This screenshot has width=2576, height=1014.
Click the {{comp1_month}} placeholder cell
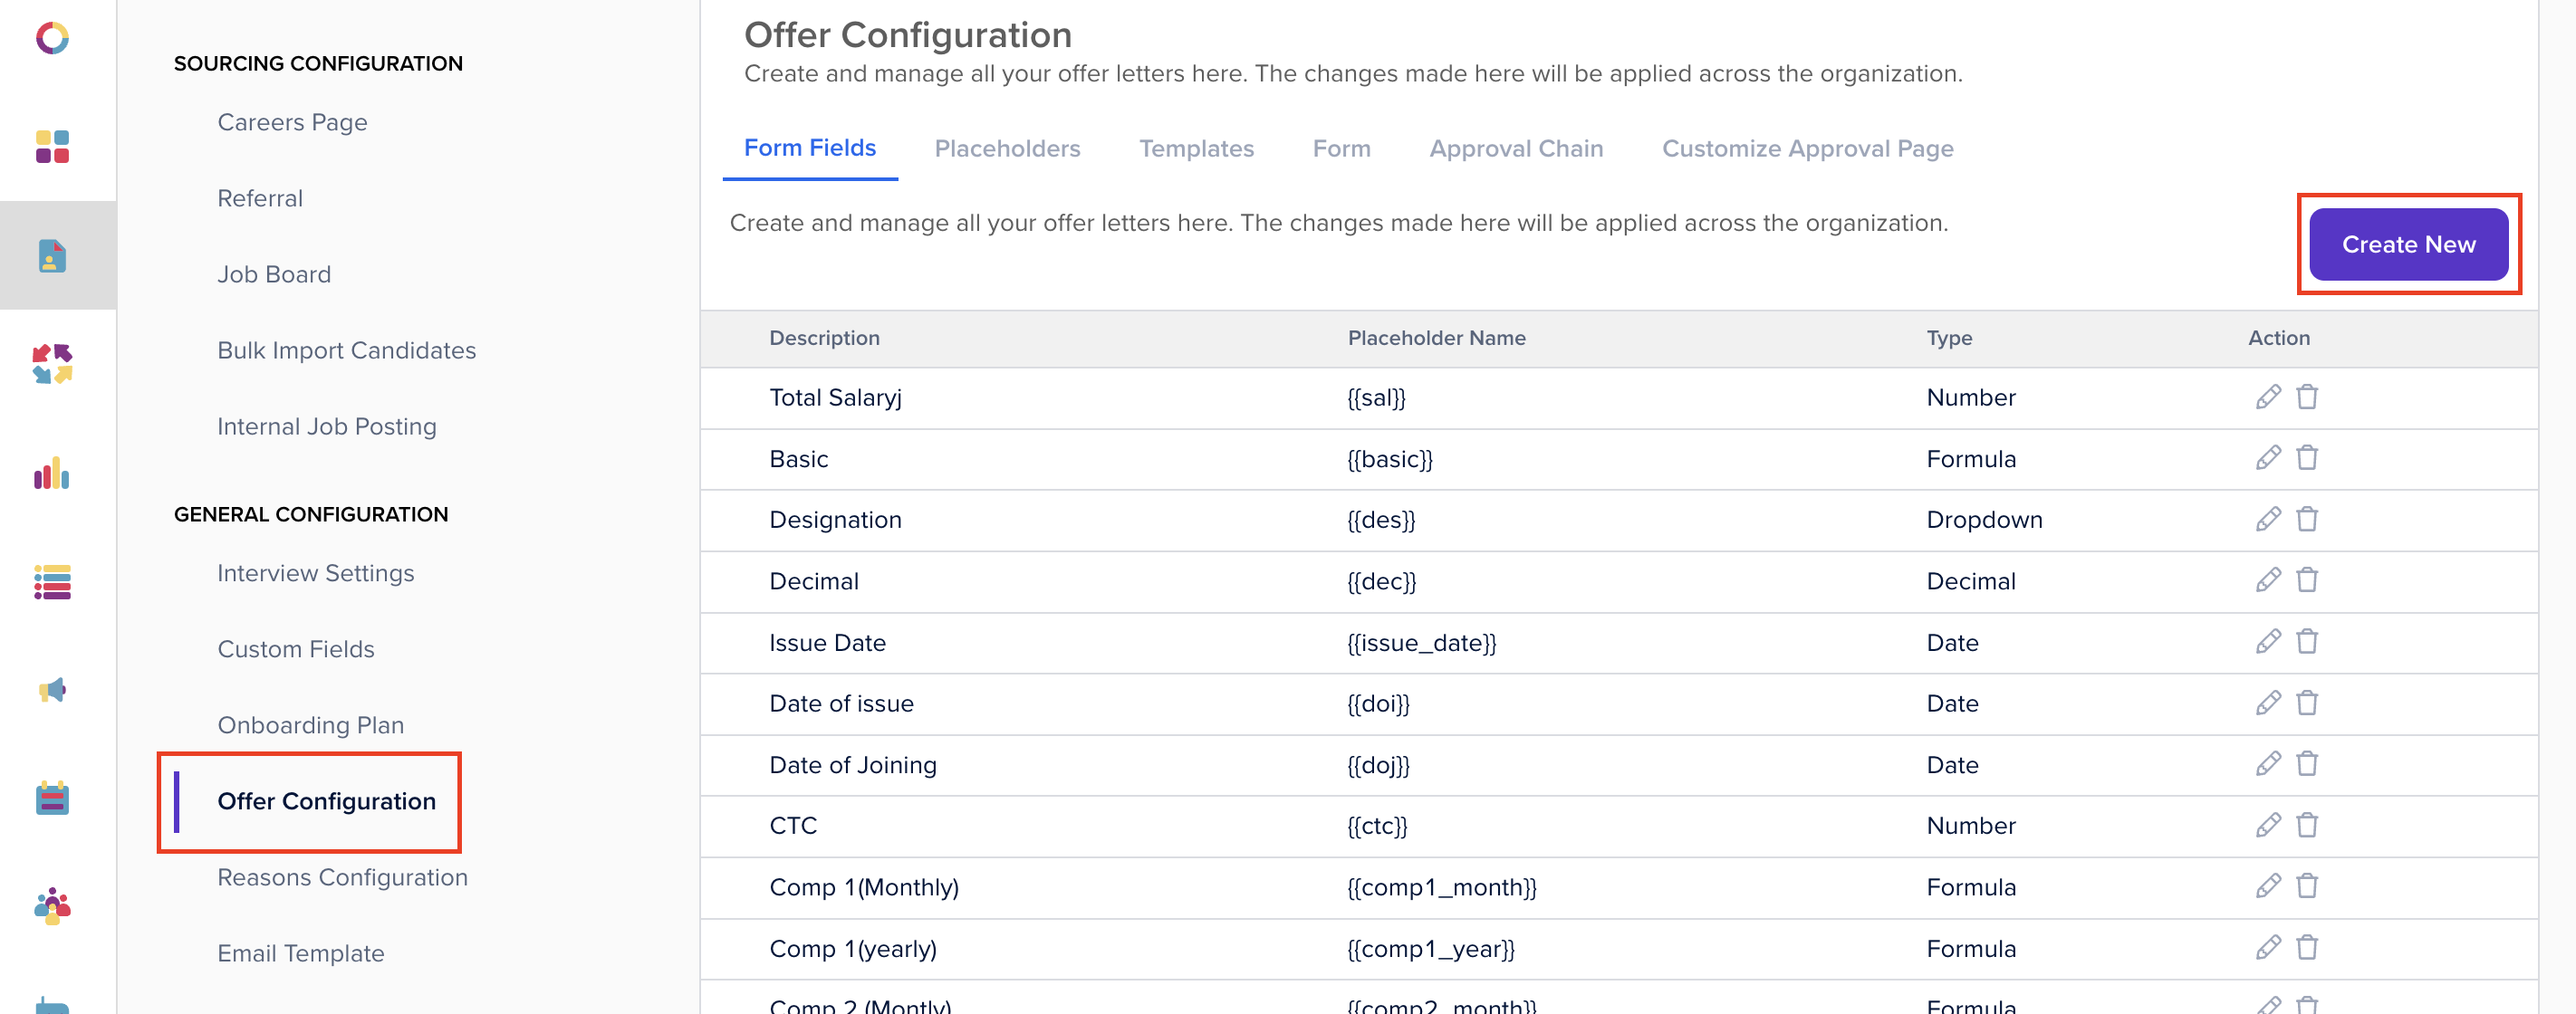[x=1441, y=887]
